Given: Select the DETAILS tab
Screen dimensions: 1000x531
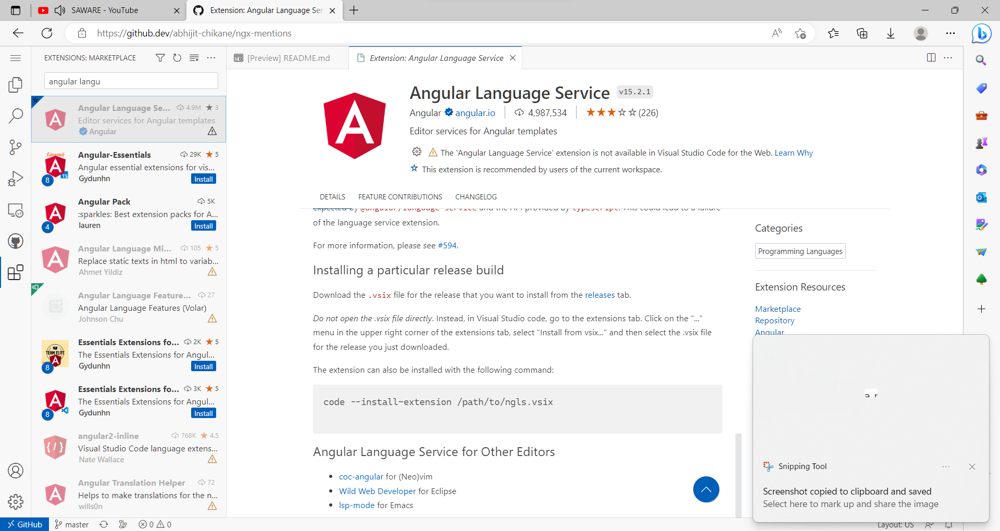Looking at the screenshot, I should (332, 197).
